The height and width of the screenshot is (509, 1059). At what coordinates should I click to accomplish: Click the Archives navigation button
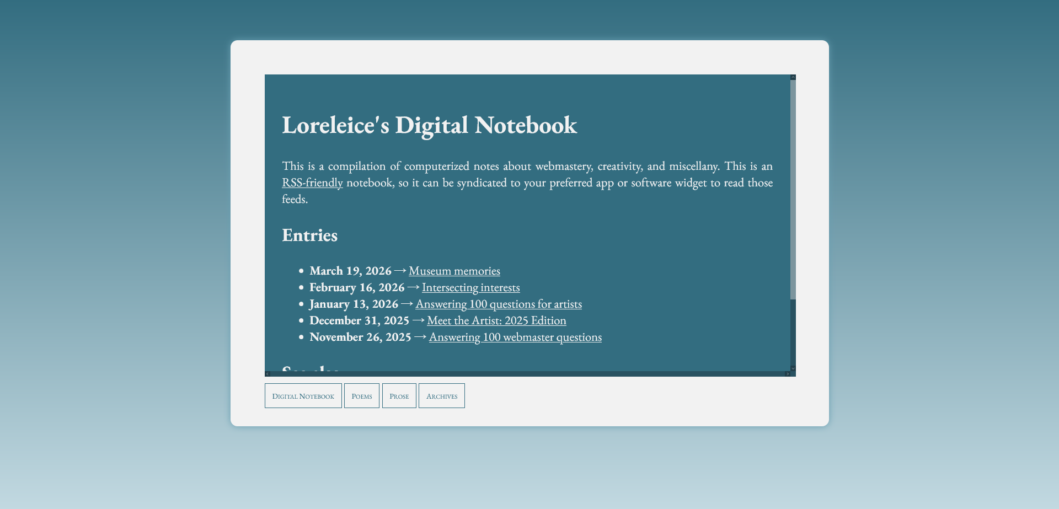point(441,395)
